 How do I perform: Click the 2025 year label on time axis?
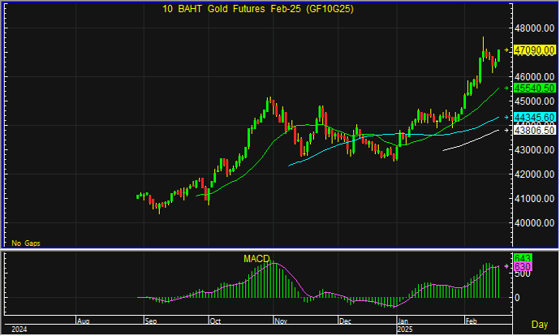pyautogui.click(x=406, y=330)
